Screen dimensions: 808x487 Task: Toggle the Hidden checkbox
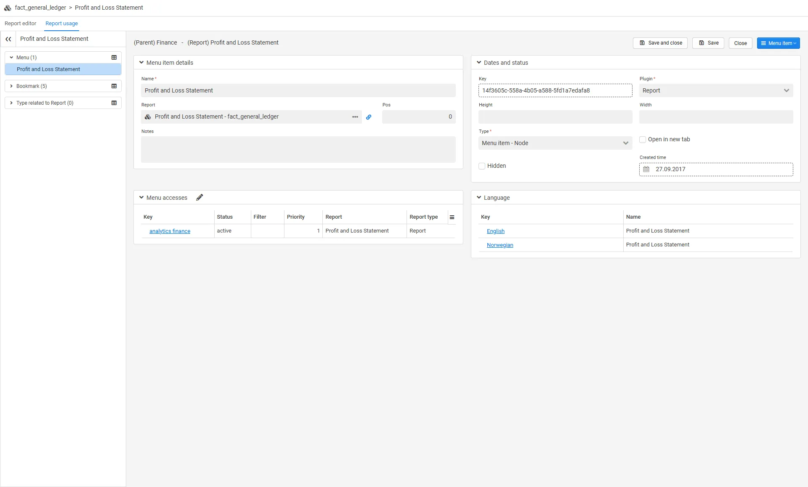482,166
